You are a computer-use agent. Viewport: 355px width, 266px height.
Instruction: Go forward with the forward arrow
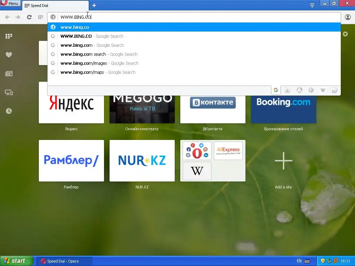tap(18, 17)
